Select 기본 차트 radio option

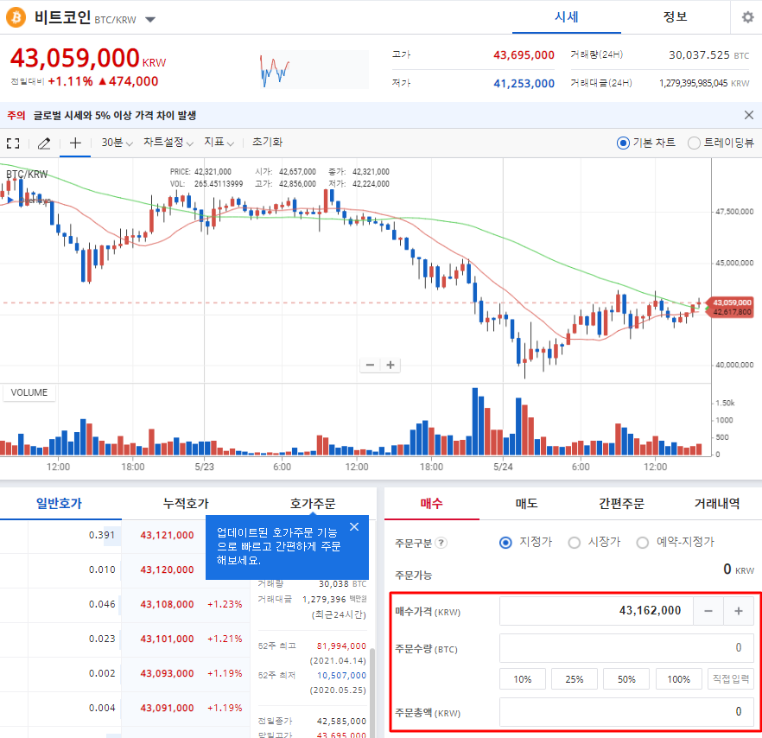click(x=623, y=143)
